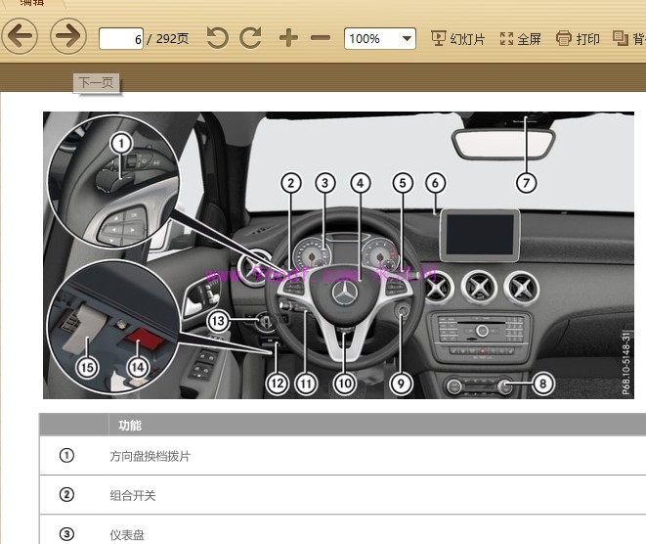Select table row 仪表盘
Image resolution: width=646 pixels, height=544 pixels.
[342, 533]
